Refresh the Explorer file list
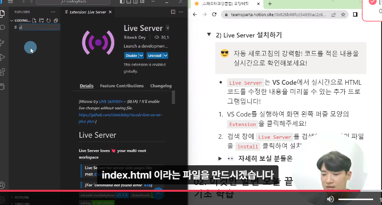This screenshot has width=382, height=205. click(49, 21)
